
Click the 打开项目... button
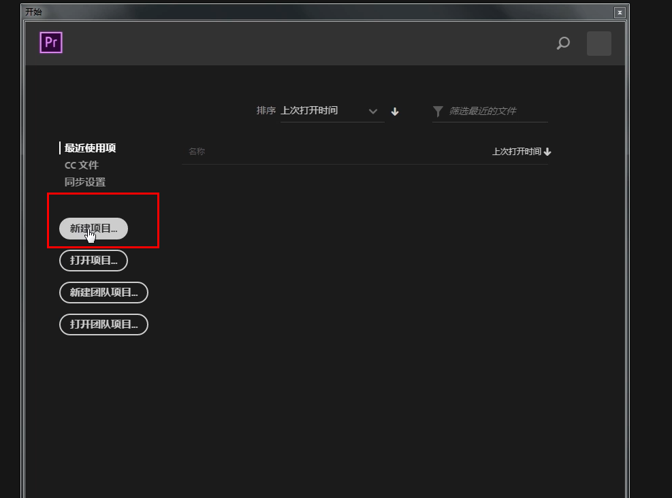[x=93, y=261]
